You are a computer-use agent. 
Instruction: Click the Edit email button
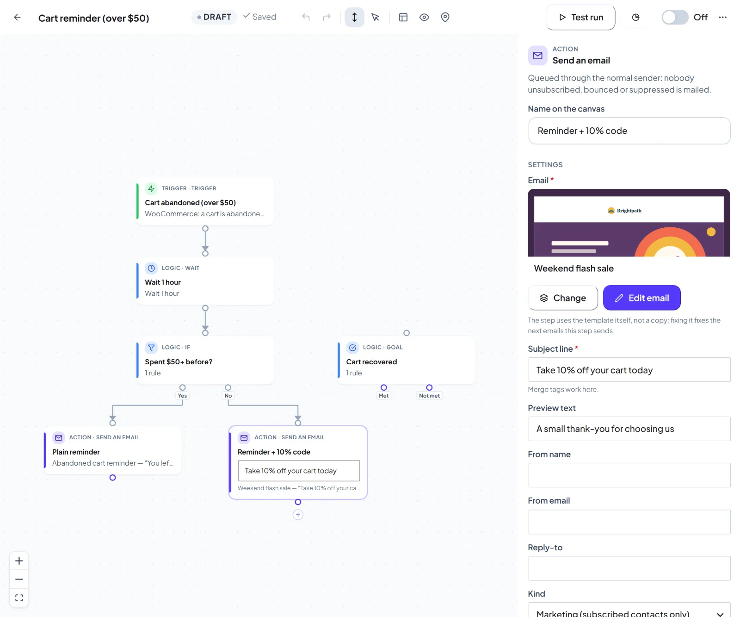(641, 298)
